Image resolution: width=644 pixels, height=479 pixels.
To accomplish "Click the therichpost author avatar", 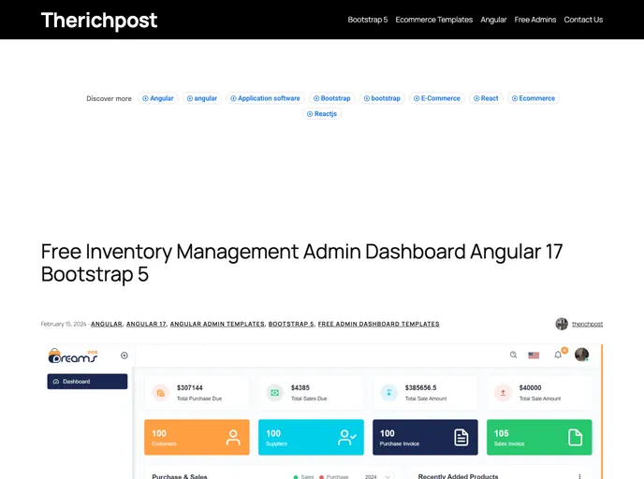I will (562, 324).
